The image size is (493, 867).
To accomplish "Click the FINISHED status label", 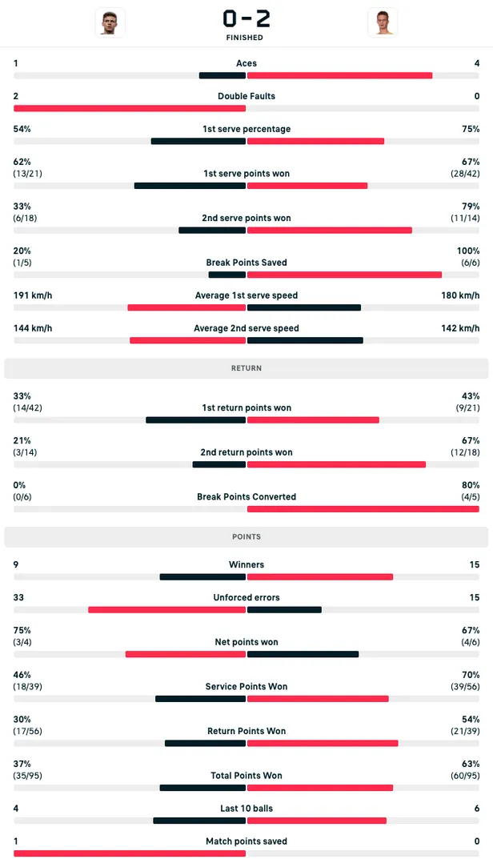I will tap(246, 38).
